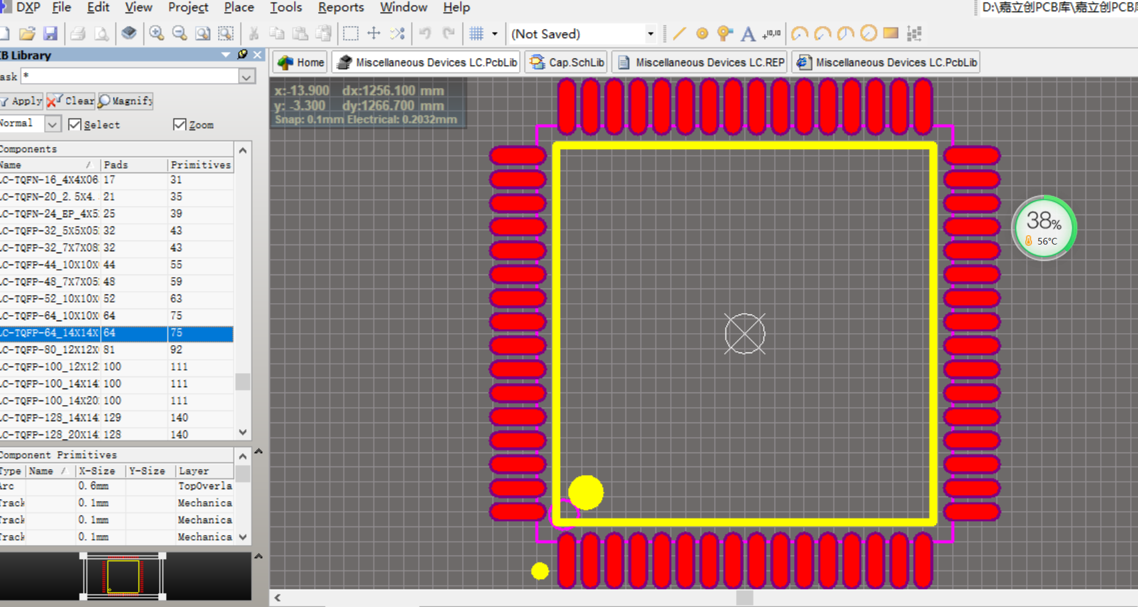Click the Paste Special icon

(324, 33)
